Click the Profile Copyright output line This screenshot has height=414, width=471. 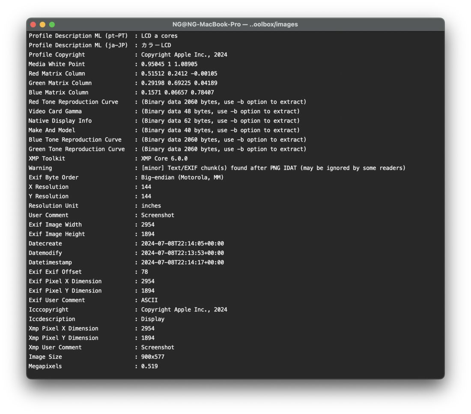(128, 55)
